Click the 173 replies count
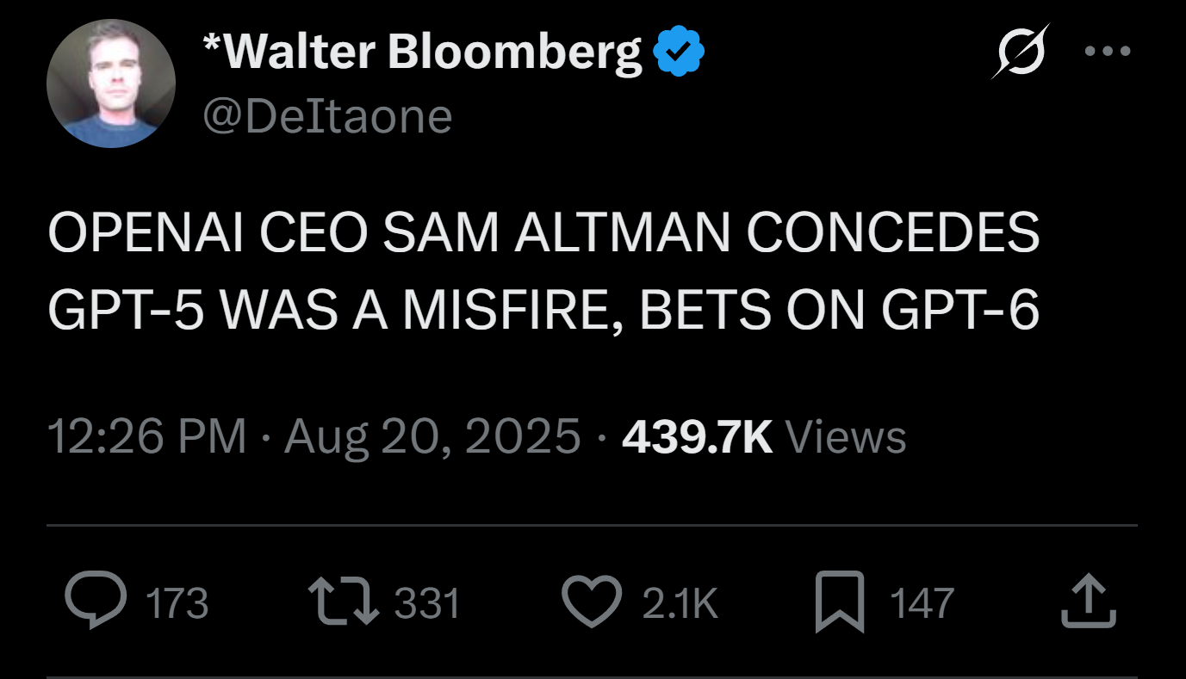This screenshot has height=679, width=1186. (x=177, y=603)
